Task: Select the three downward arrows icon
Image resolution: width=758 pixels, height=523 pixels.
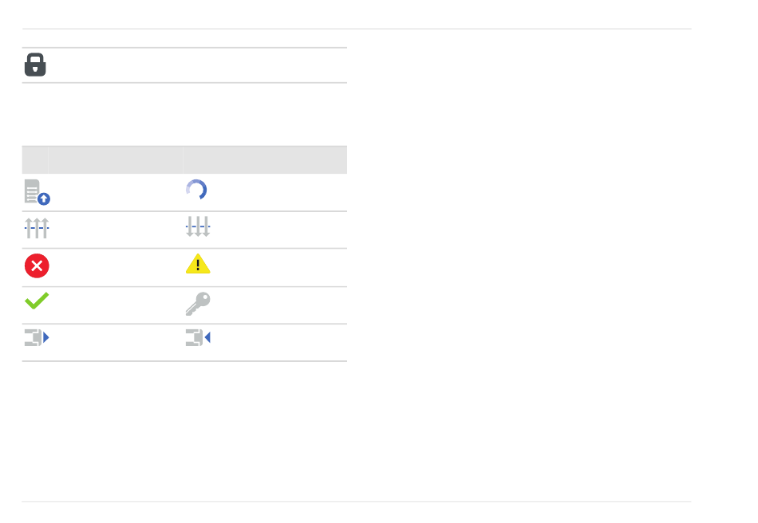Action: pyautogui.click(x=198, y=226)
